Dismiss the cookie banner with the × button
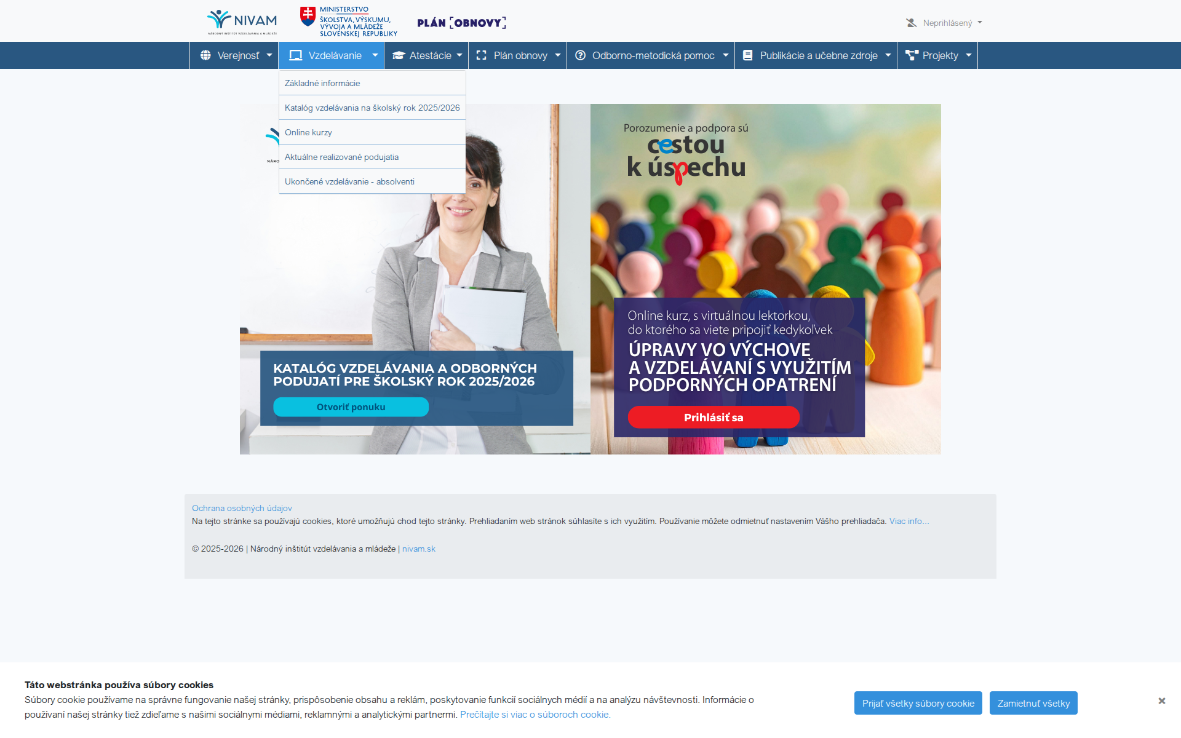1181x738 pixels. [x=1162, y=700]
